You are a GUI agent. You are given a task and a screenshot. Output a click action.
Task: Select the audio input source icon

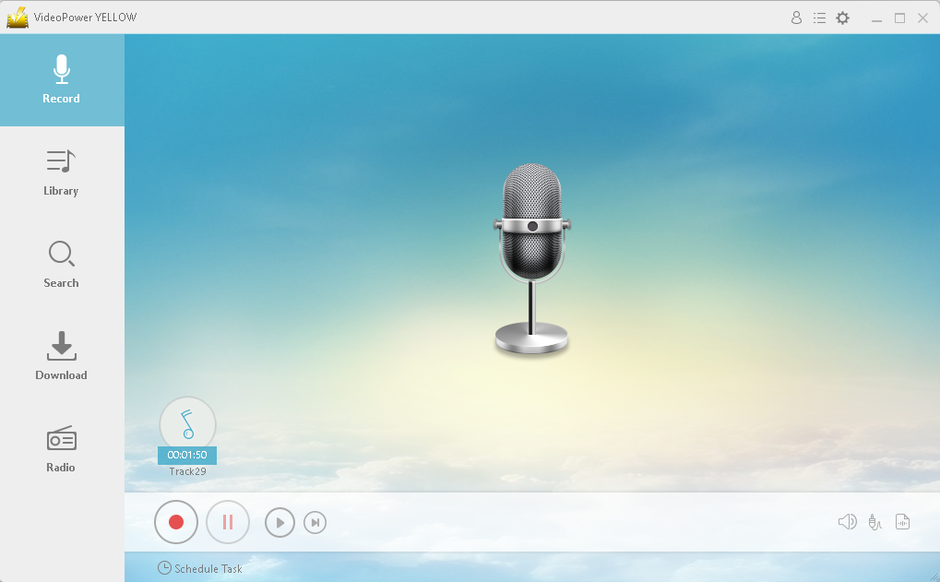[875, 522]
